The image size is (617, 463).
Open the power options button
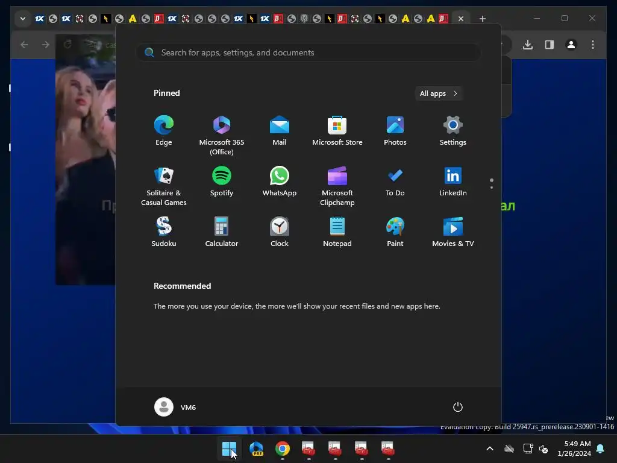coord(458,407)
